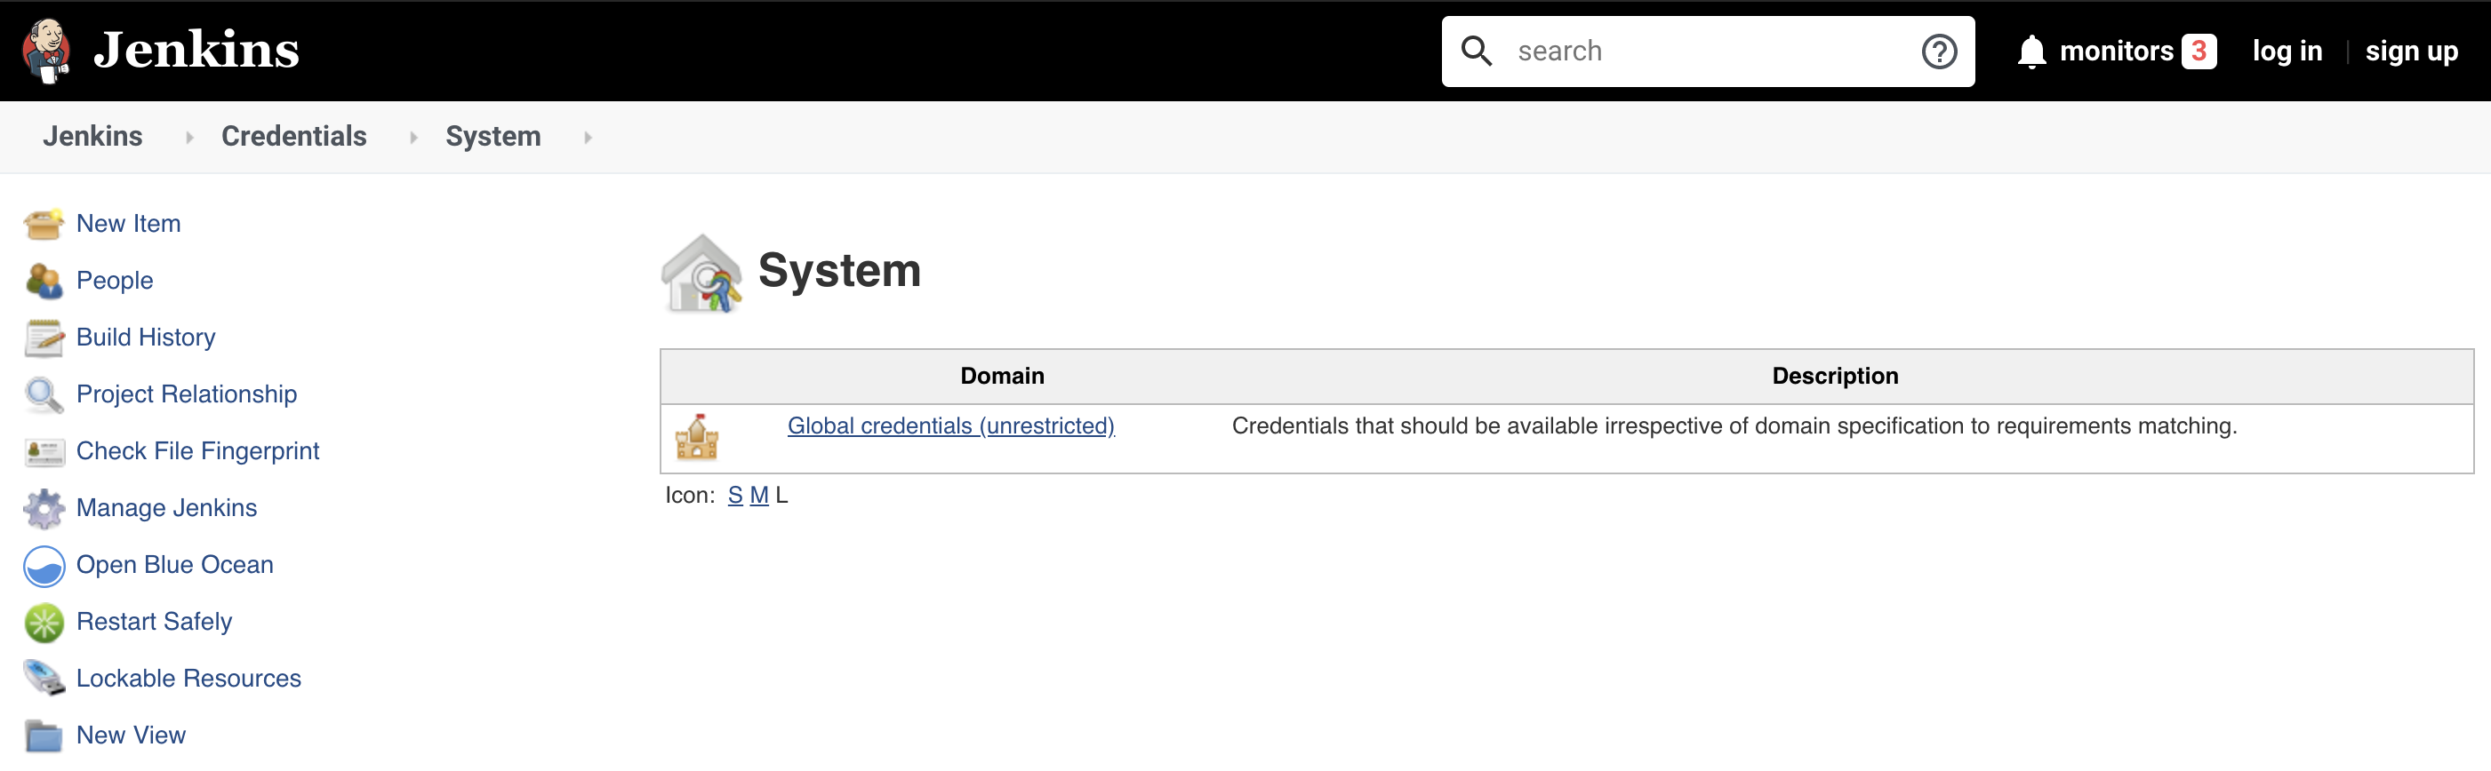Switch icon size to M

(759, 496)
